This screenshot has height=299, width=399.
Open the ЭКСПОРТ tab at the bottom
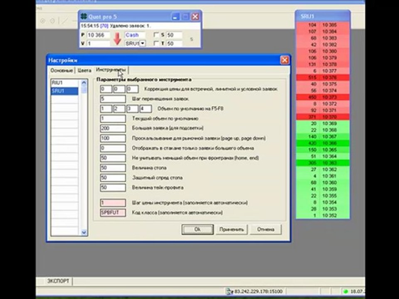(x=58, y=281)
